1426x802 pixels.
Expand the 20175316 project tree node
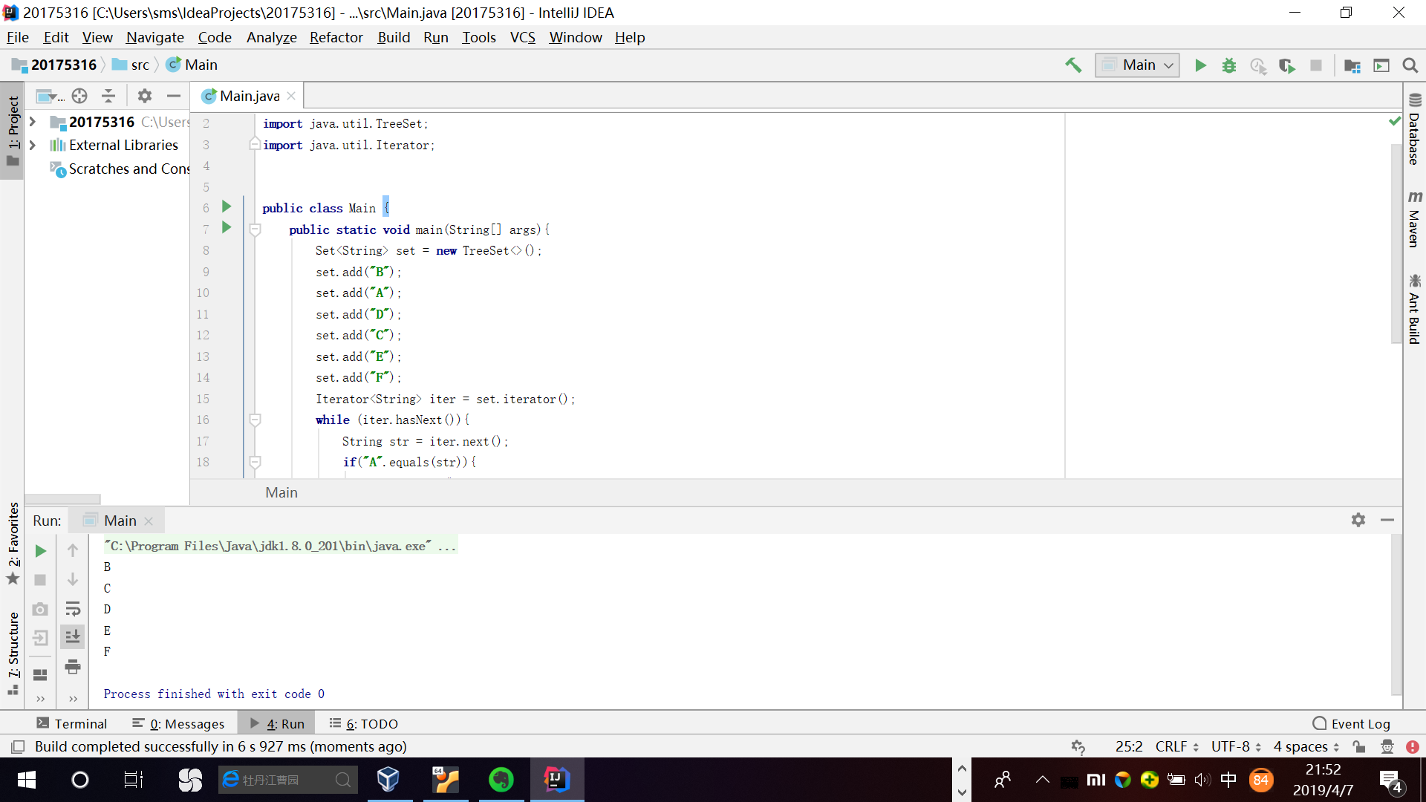click(x=33, y=122)
